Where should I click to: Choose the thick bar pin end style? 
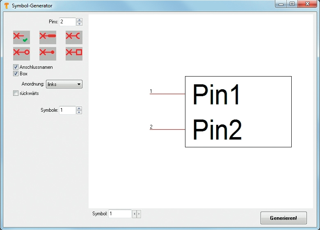coord(48,37)
